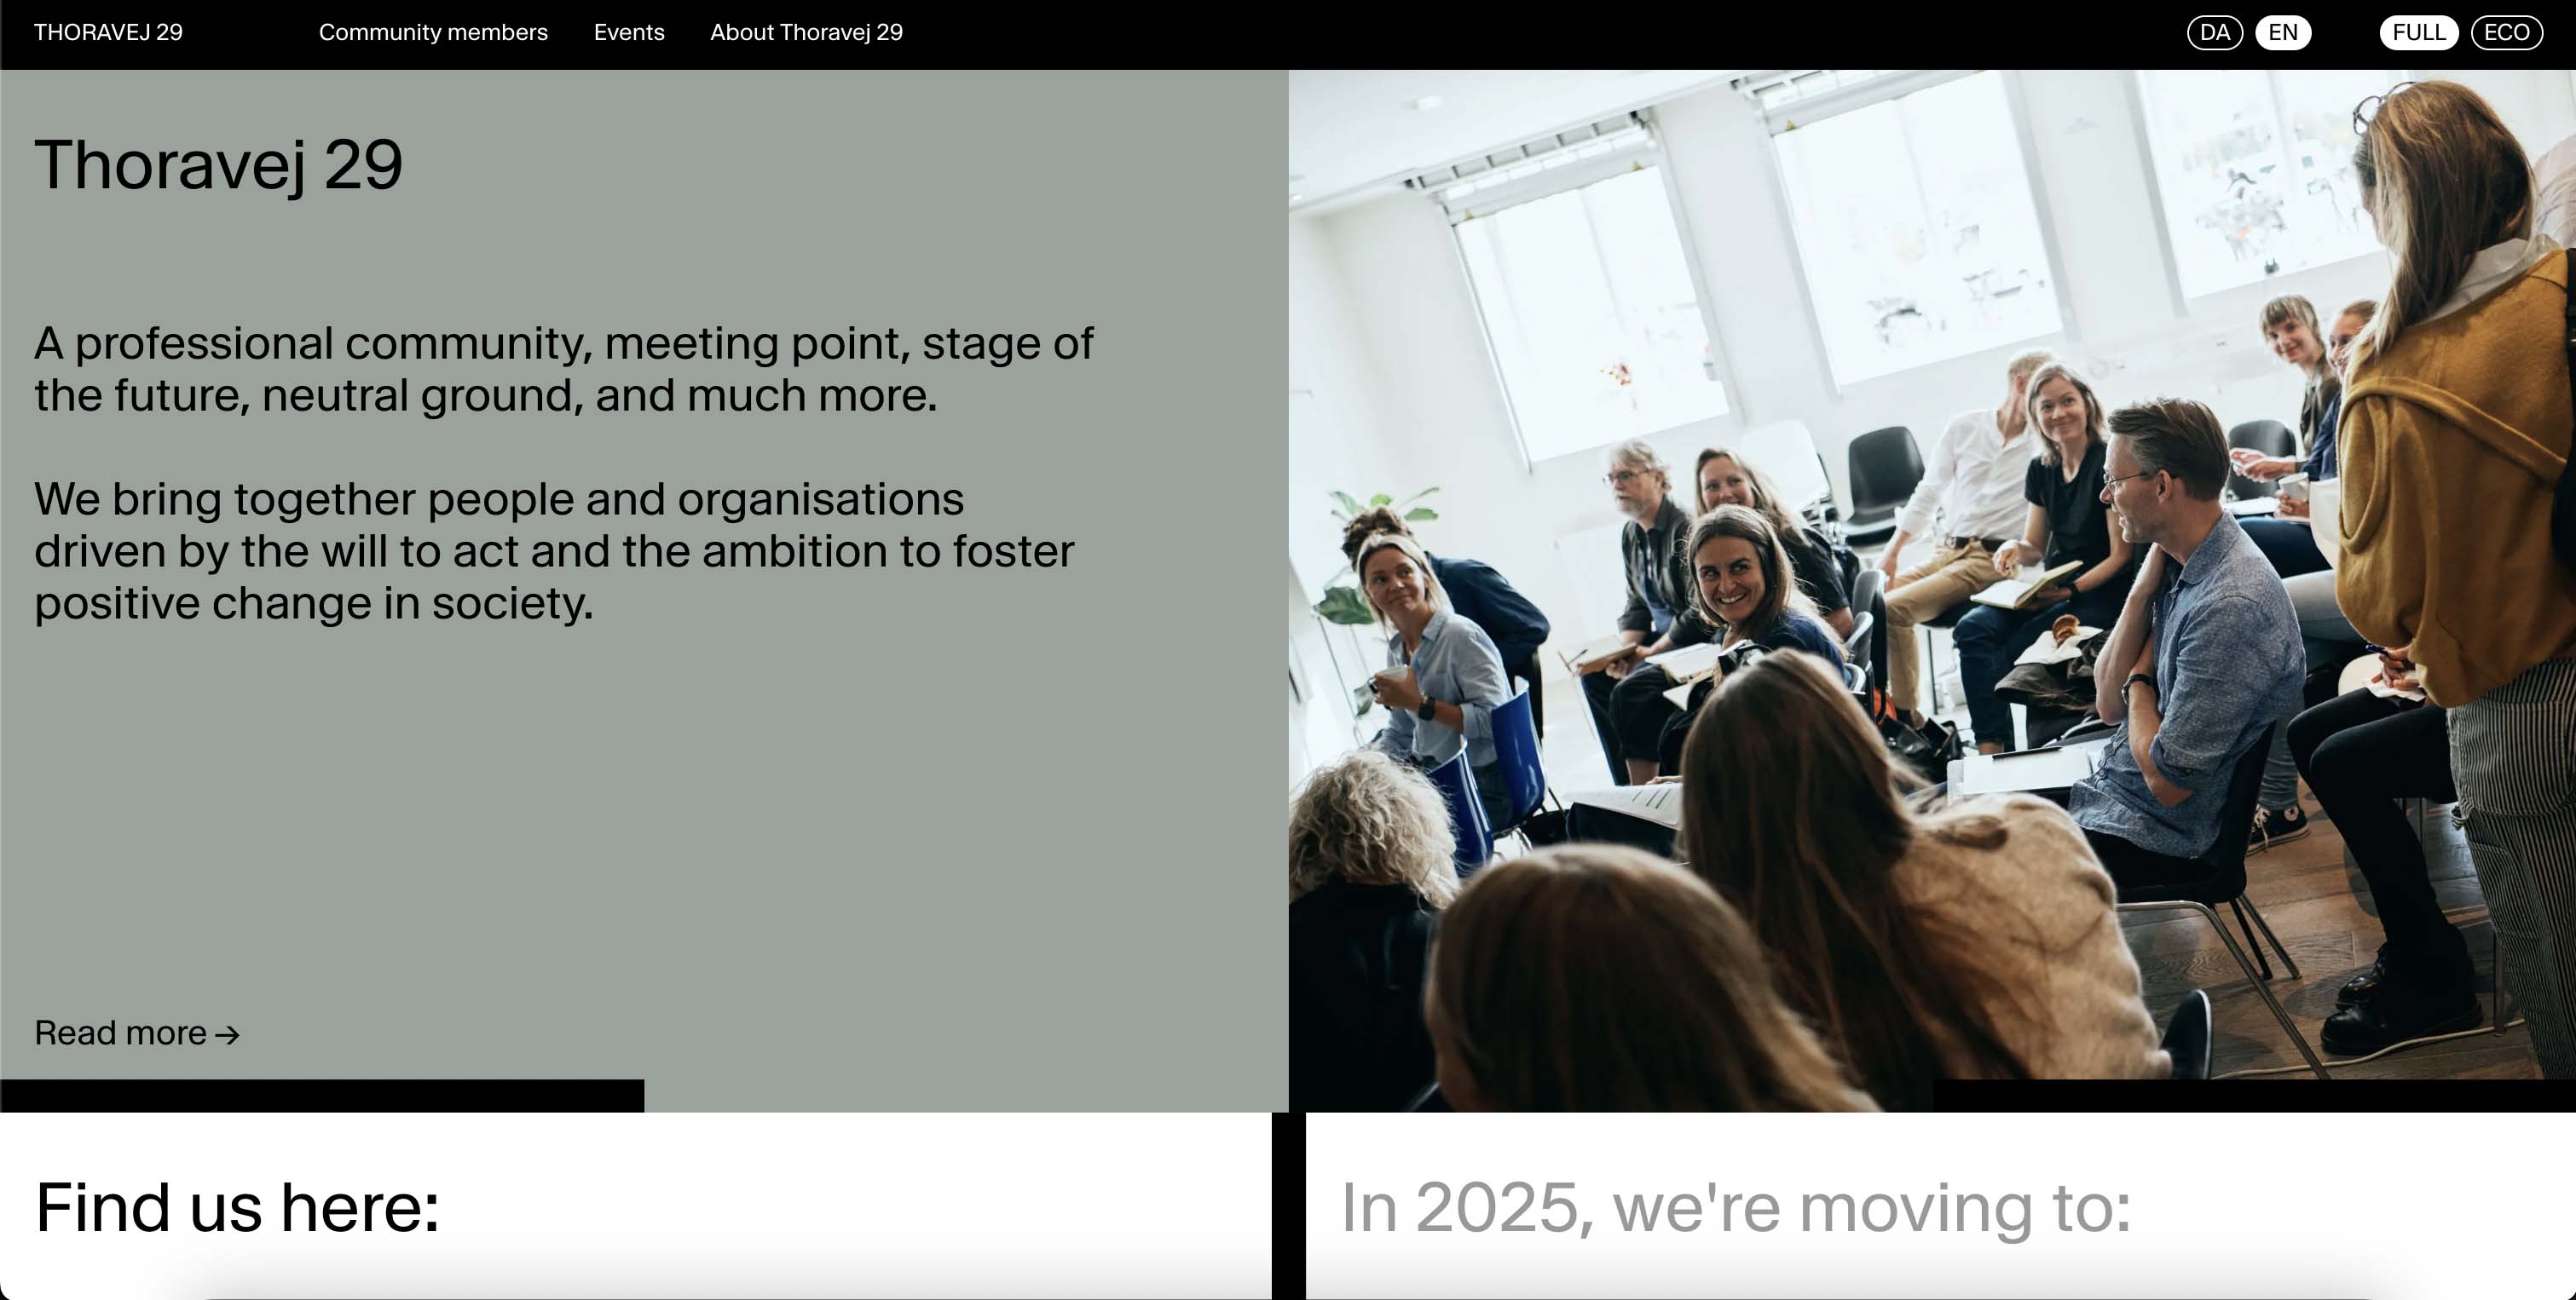Click the black bar below the photo's right edge
Image resolution: width=2576 pixels, height=1300 pixels.
pos(2252,1096)
